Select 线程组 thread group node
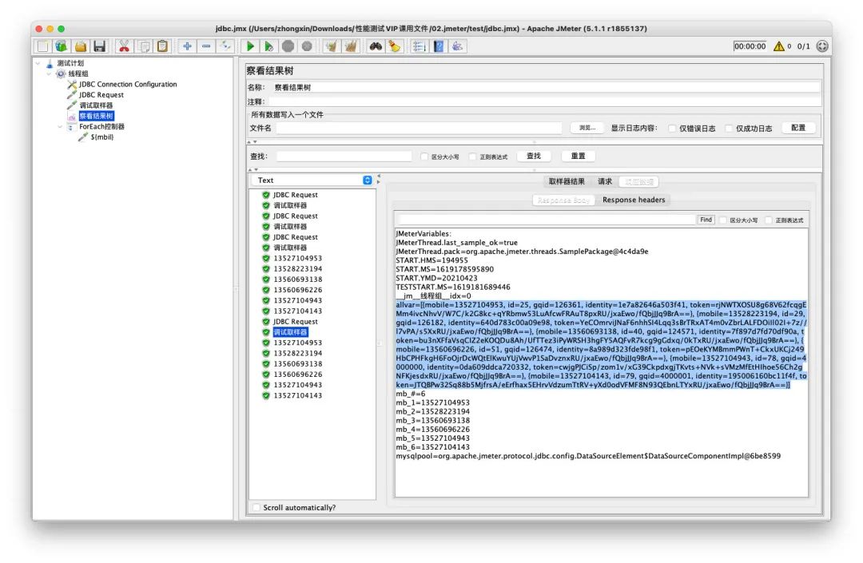863x563 pixels. coord(78,73)
